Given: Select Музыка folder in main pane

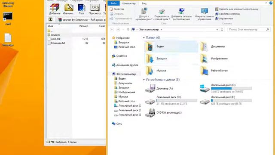Looking at the screenshot, I should point(156,71).
